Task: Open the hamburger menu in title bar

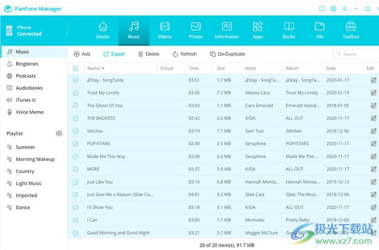Action: [x=345, y=9]
